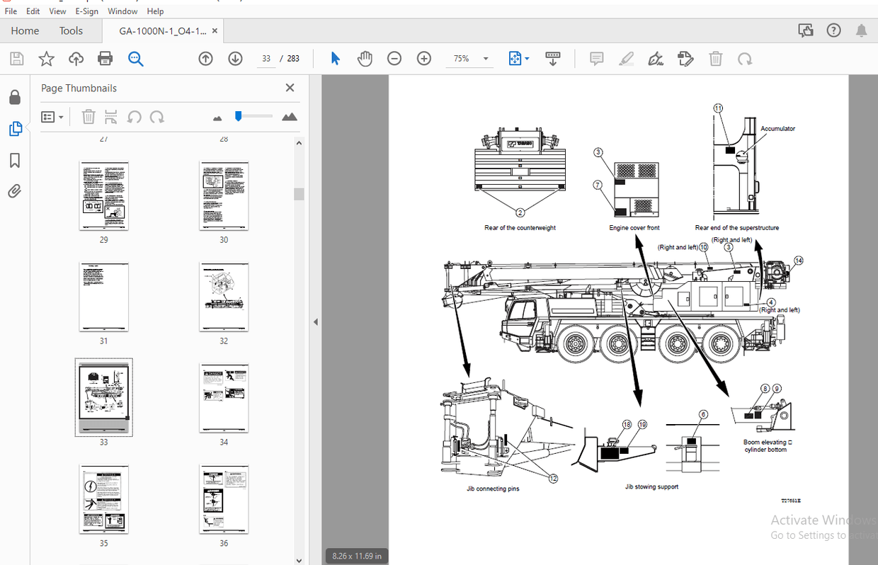Open the thumbnail options menu

[52, 116]
